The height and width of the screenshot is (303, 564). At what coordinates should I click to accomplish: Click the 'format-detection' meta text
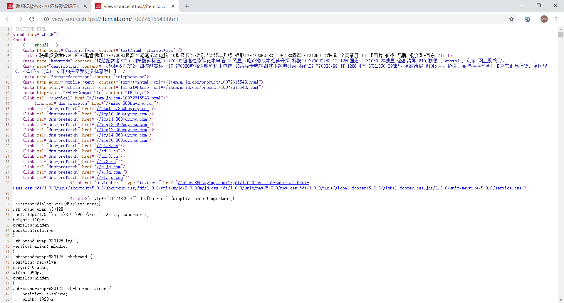[70, 77]
